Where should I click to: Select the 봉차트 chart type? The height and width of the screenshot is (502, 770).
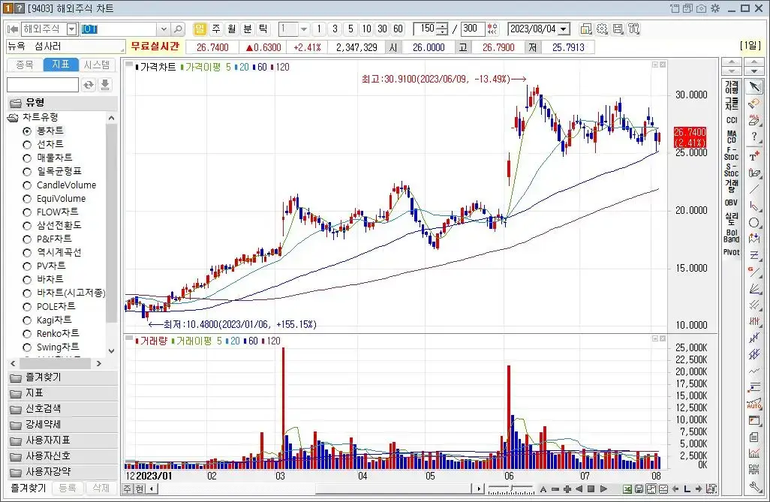click(x=44, y=131)
